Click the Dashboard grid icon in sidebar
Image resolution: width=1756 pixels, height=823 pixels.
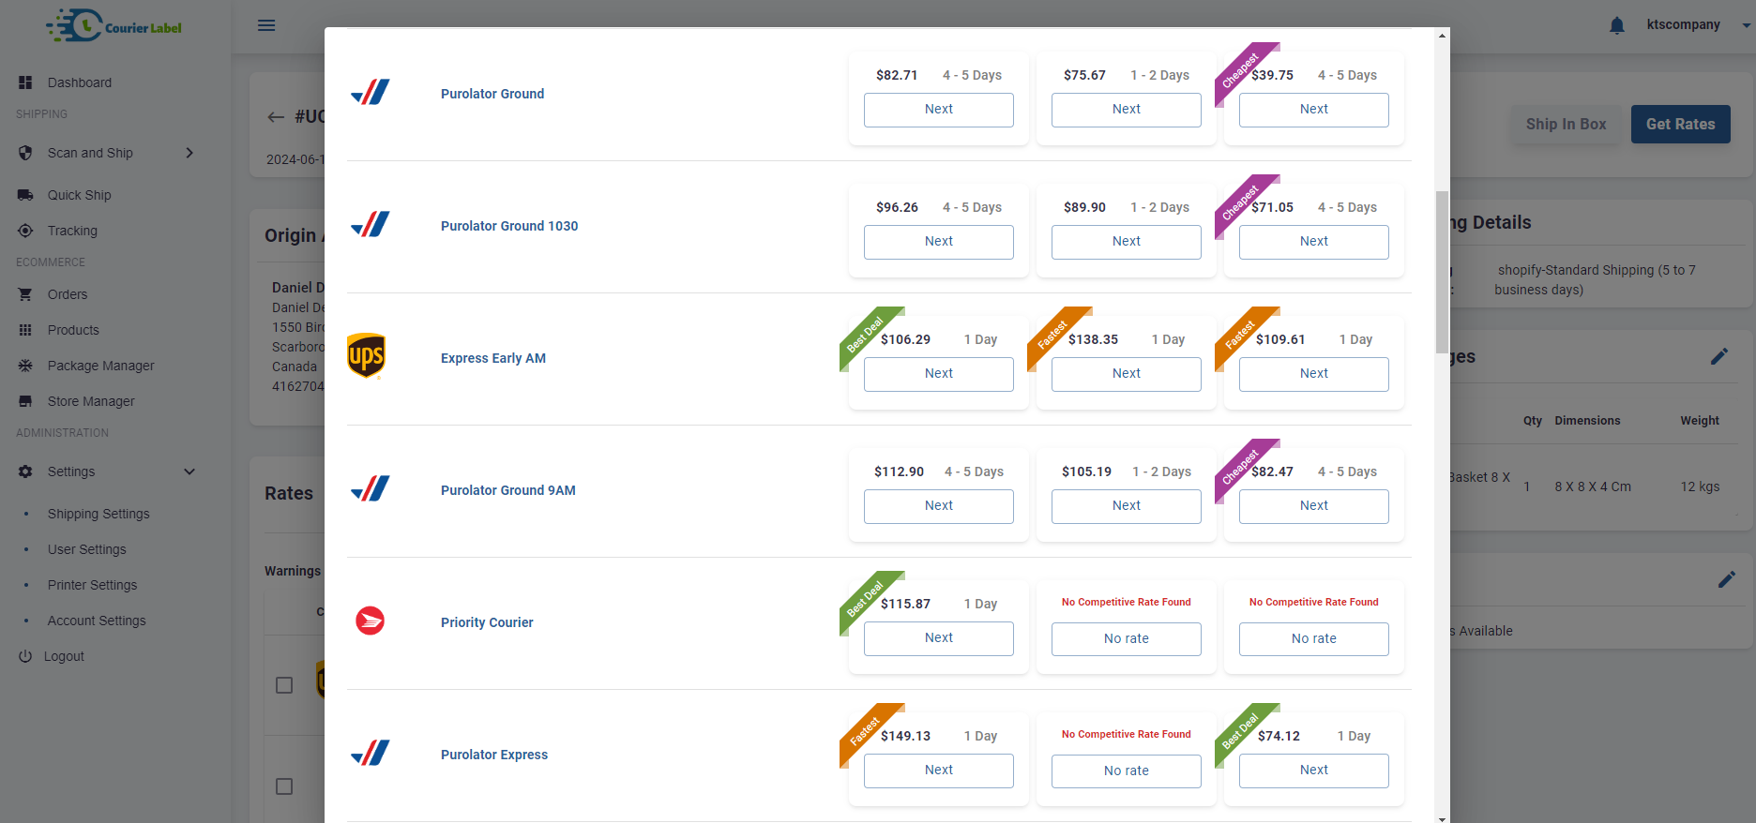point(25,82)
